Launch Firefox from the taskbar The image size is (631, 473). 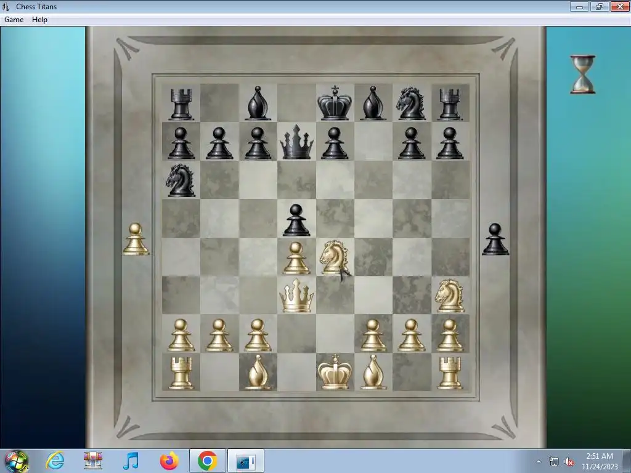pyautogui.click(x=169, y=461)
